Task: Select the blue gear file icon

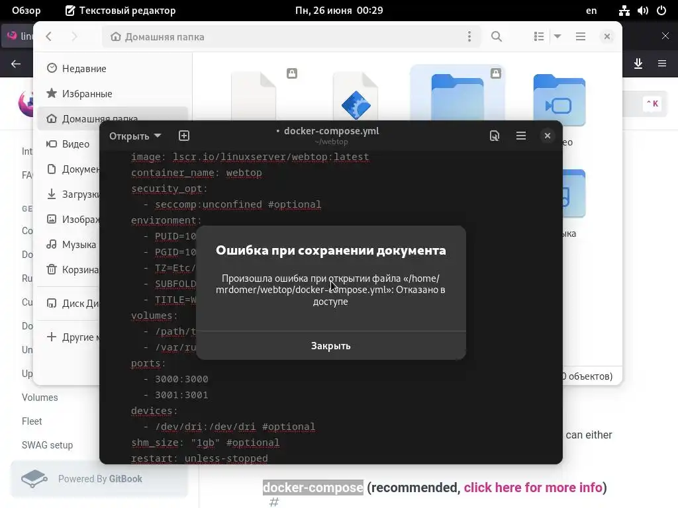Action: point(356,97)
